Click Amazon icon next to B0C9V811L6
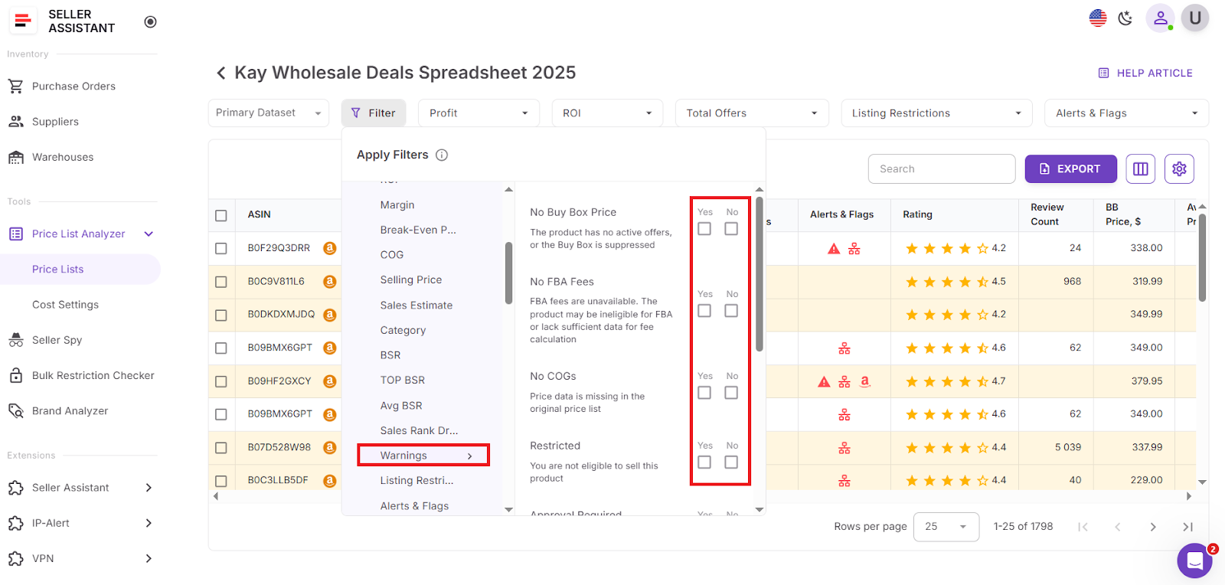The image size is (1225, 585). [x=330, y=281]
